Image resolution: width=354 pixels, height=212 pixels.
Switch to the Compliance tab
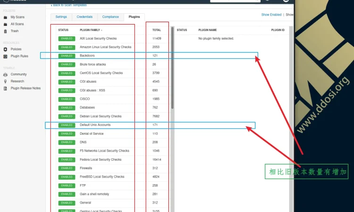[110, 17]
